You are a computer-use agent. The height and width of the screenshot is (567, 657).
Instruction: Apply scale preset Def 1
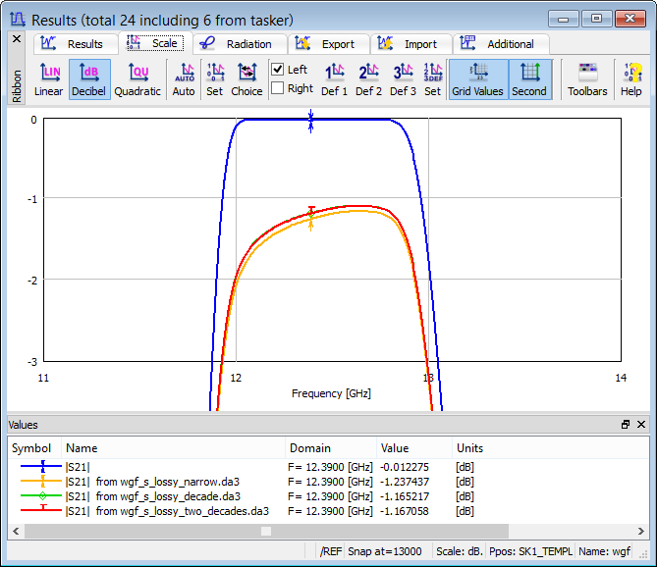334,79
